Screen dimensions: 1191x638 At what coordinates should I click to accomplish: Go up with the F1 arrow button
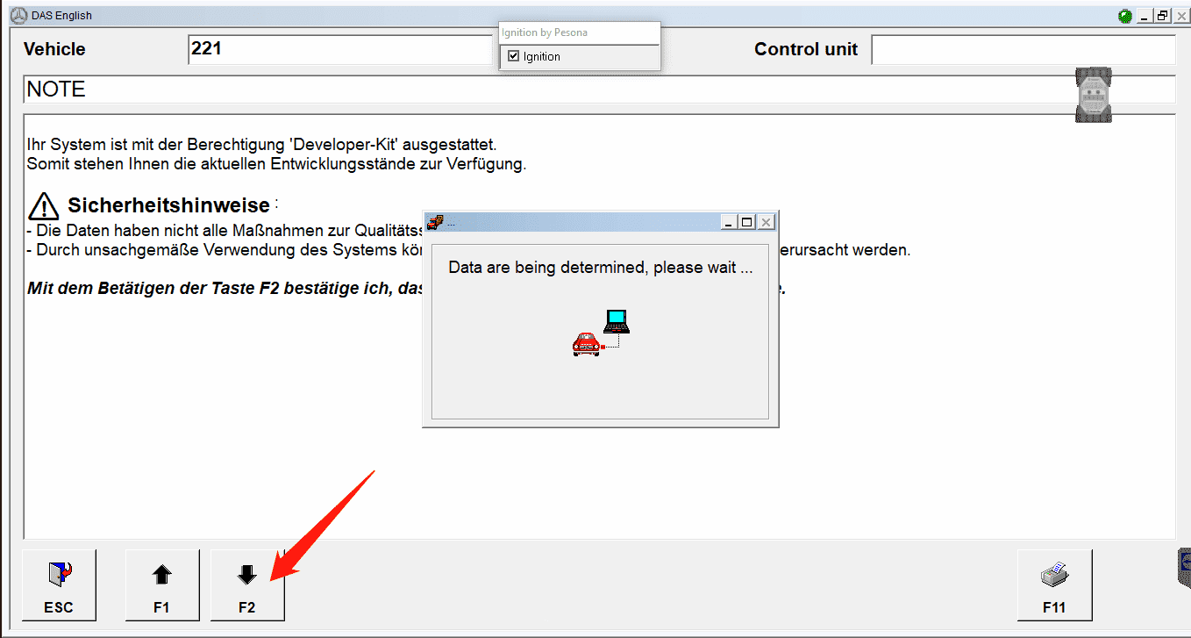[162, 585]
